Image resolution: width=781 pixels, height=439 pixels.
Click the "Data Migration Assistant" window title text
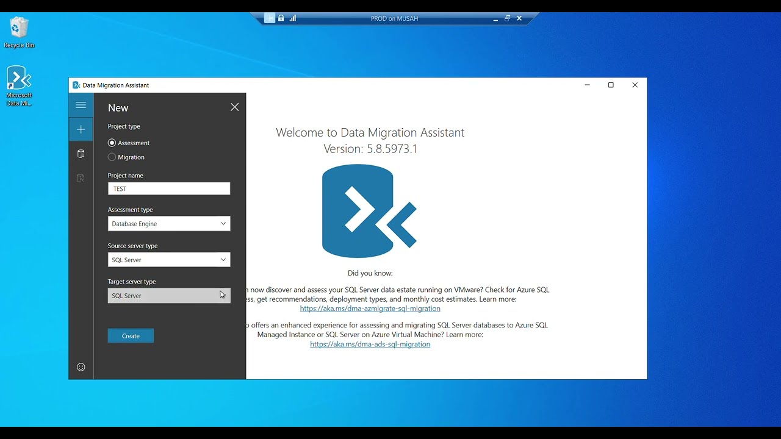coord(116,85)
